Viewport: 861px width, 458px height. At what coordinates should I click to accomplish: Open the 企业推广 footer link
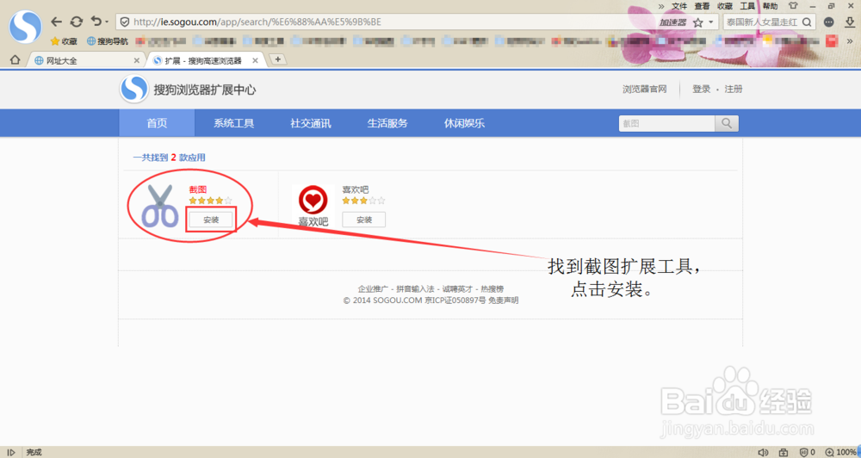click(373, 289)
